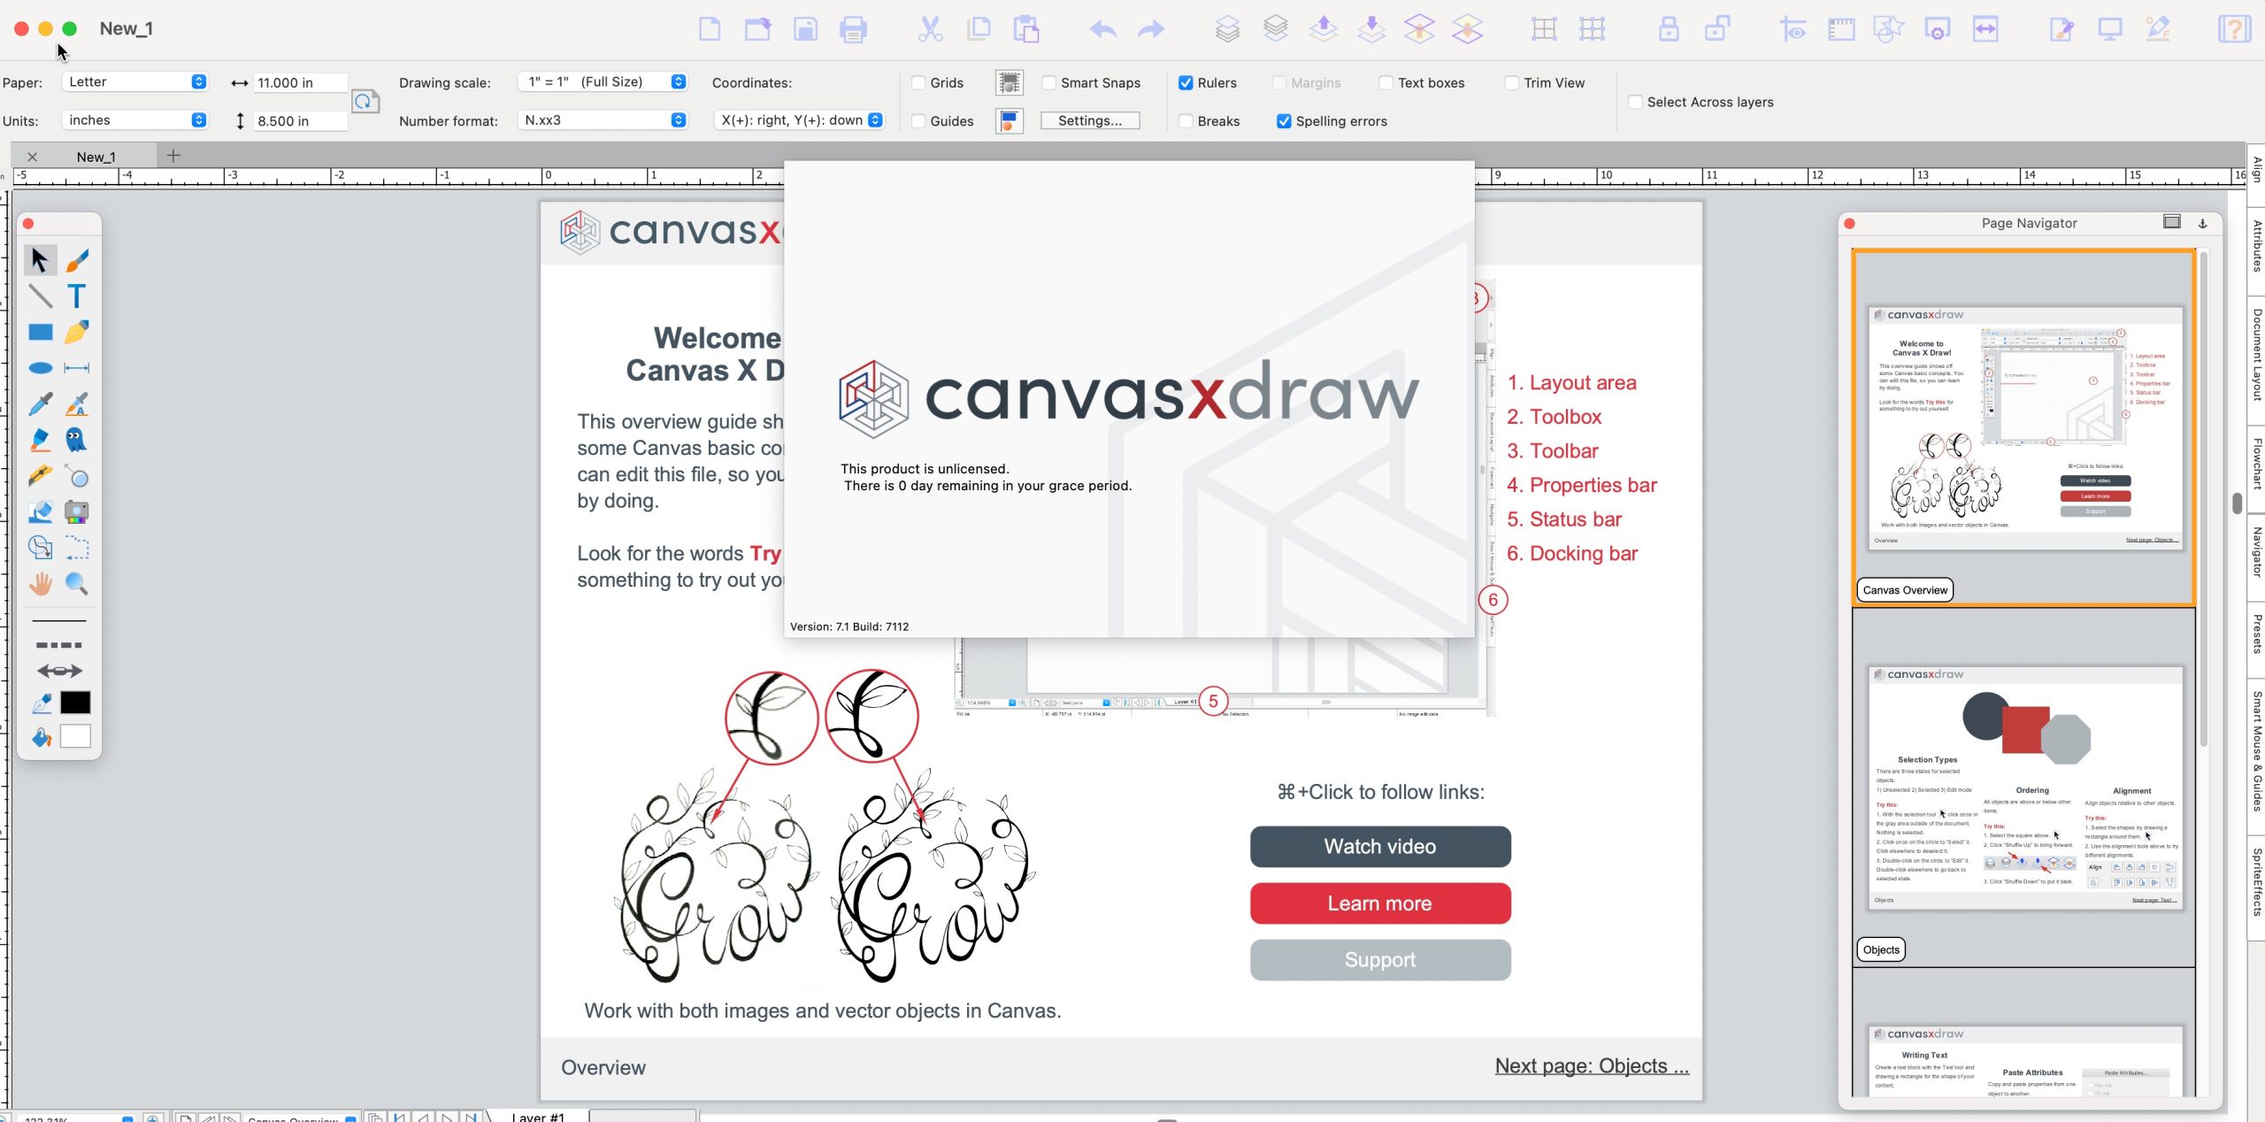Open the Coordinates direction dropdown

tap(799, 119)
